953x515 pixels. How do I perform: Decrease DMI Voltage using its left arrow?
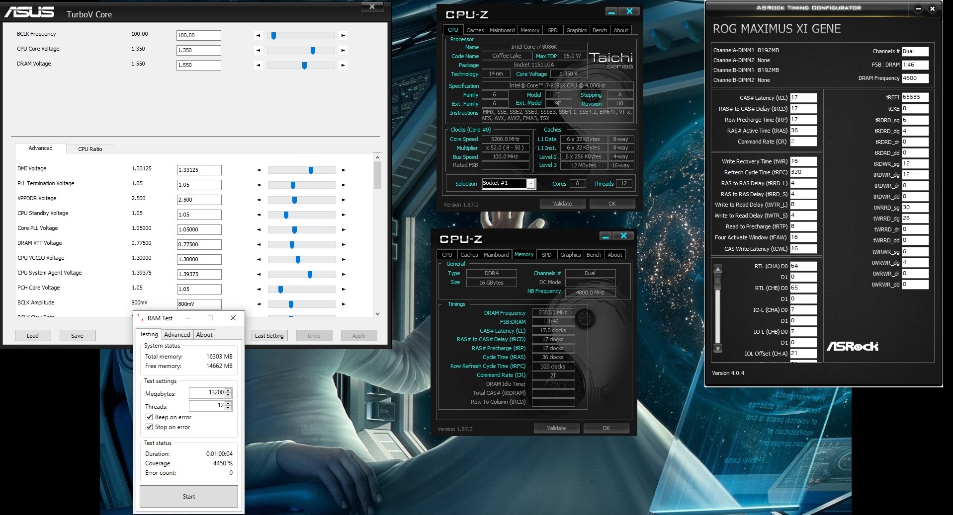click(259, 170)
